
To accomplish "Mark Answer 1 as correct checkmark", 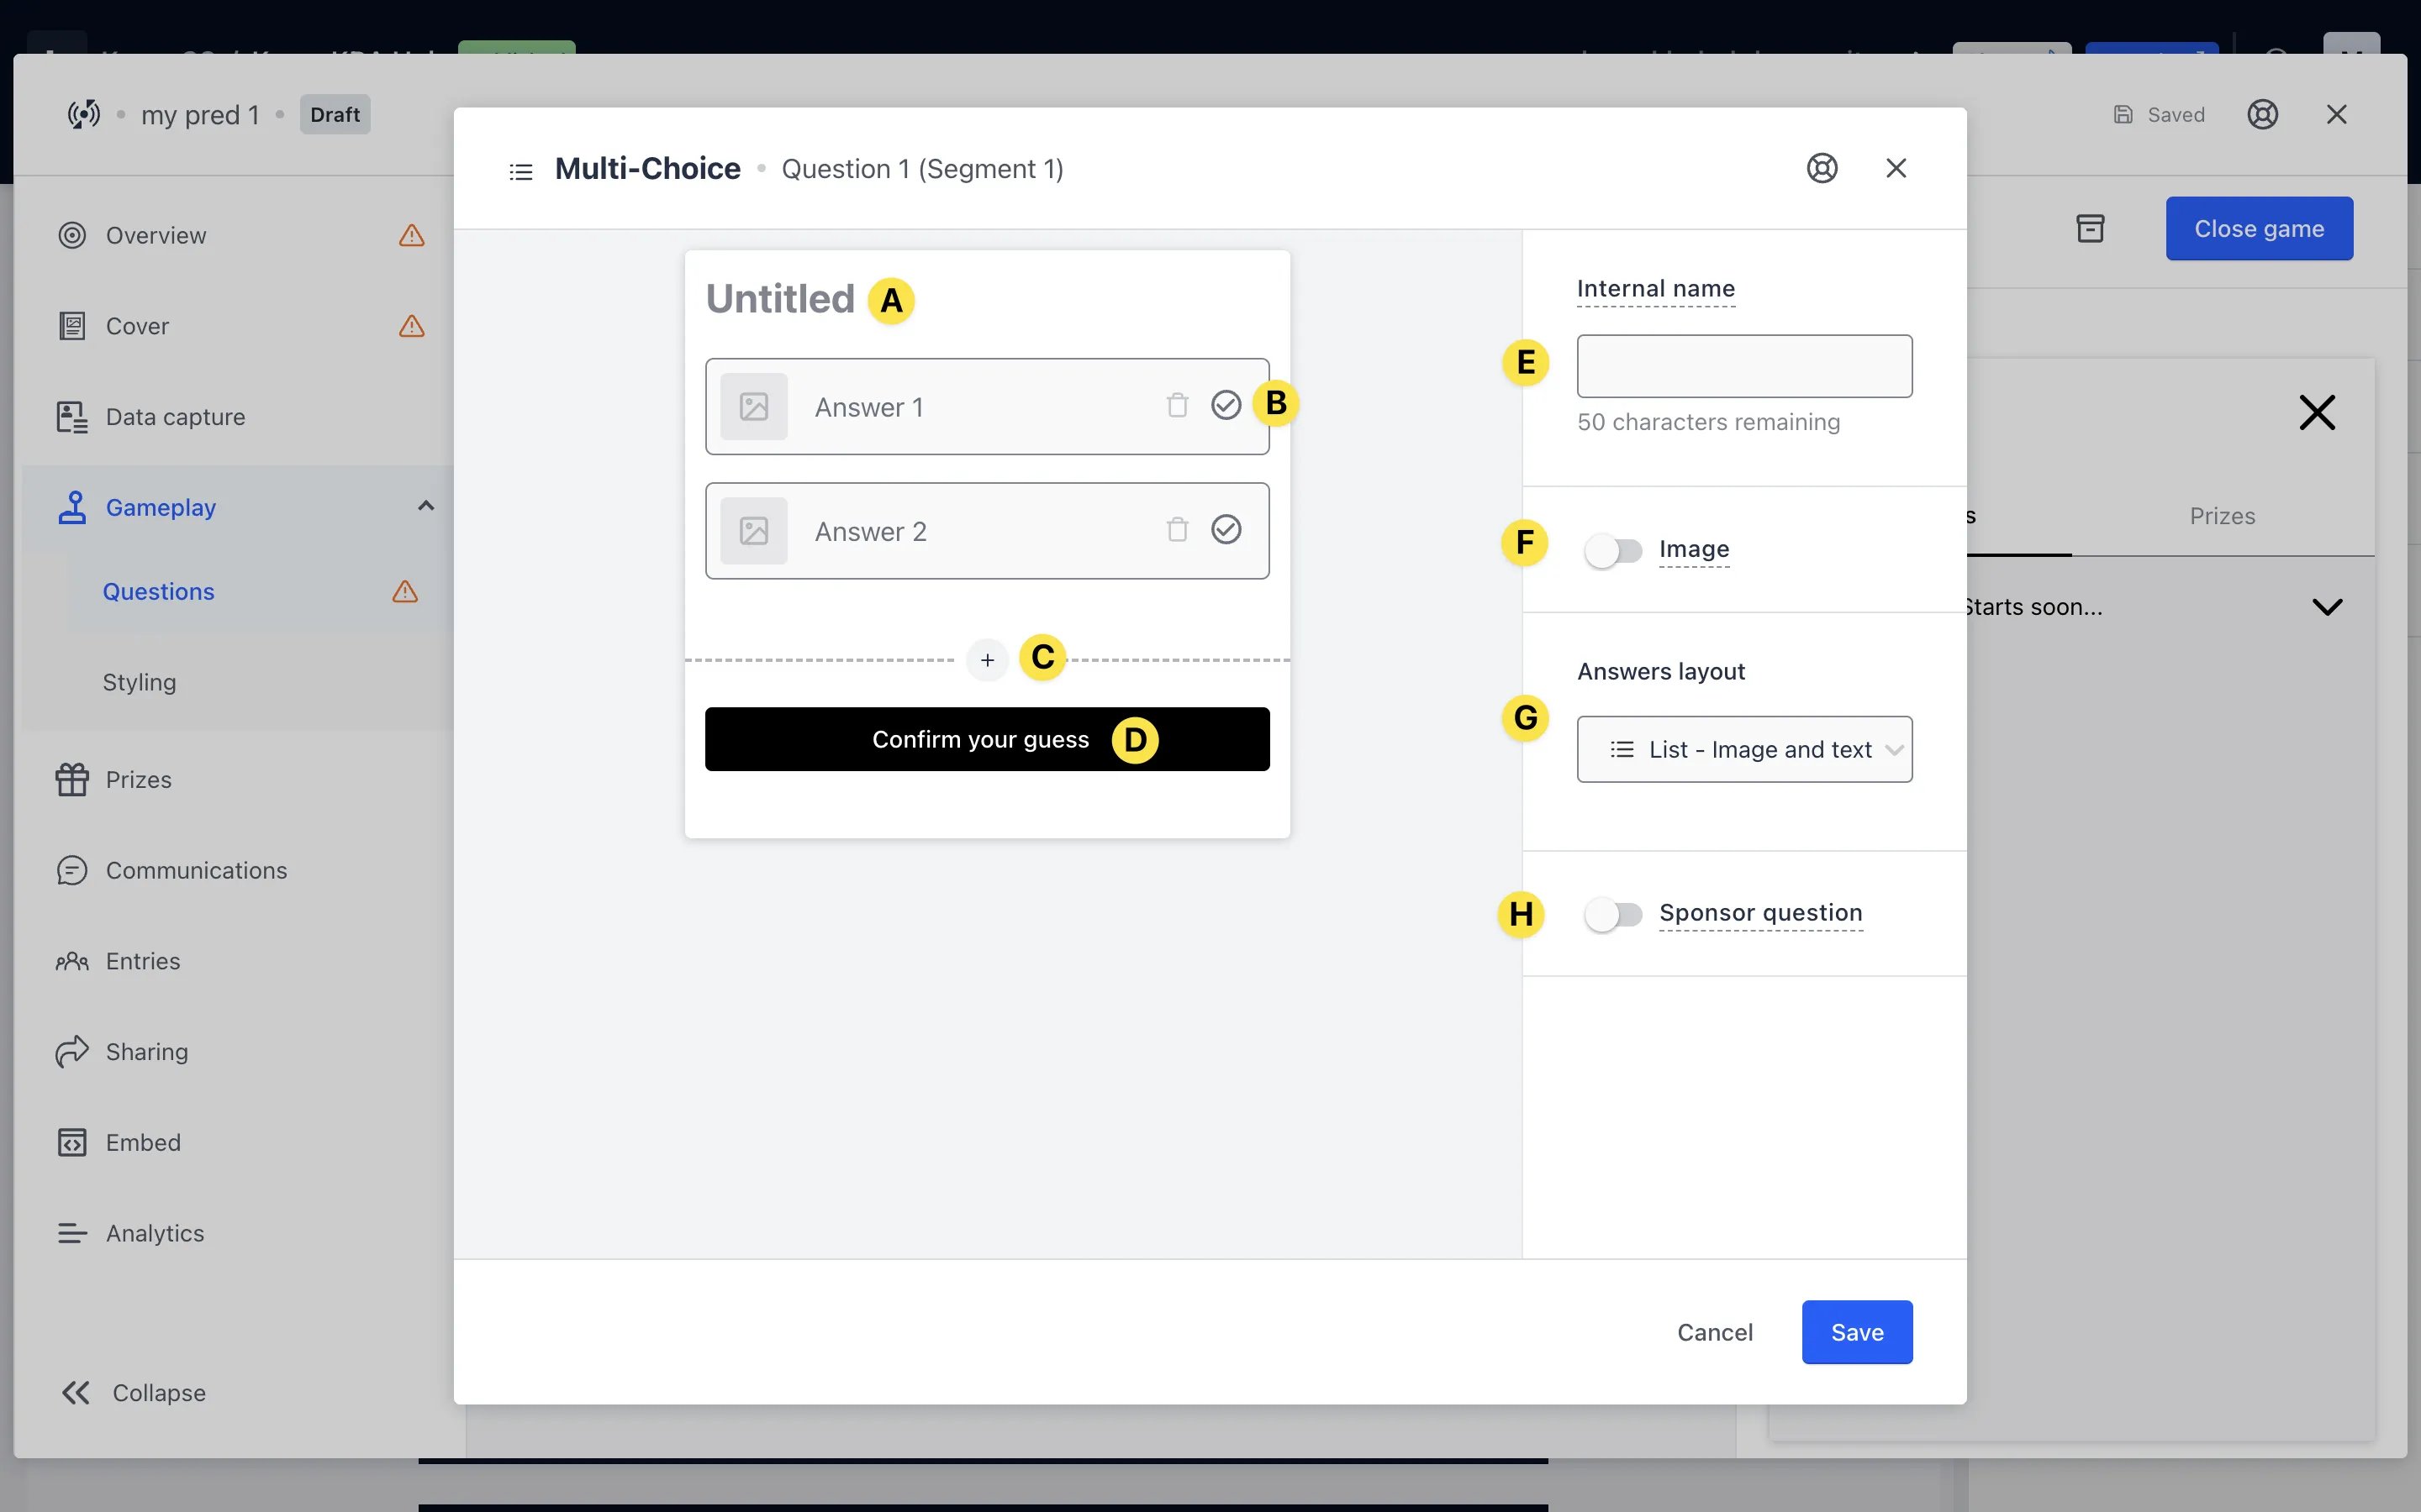I will click(1226, 405).
